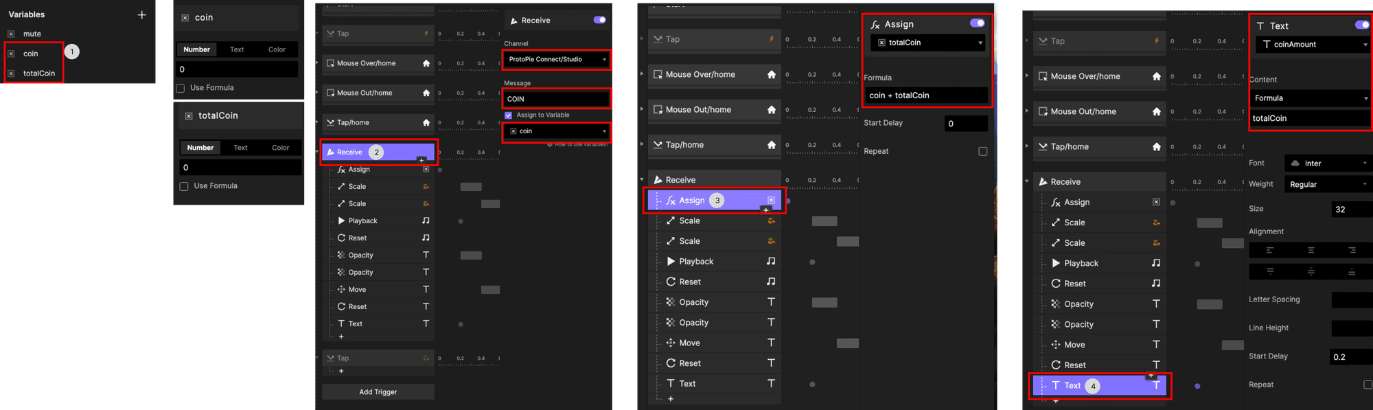1373x410 pixels.
Task: Click the Letter Spacing field
Action: point(1351,300)
